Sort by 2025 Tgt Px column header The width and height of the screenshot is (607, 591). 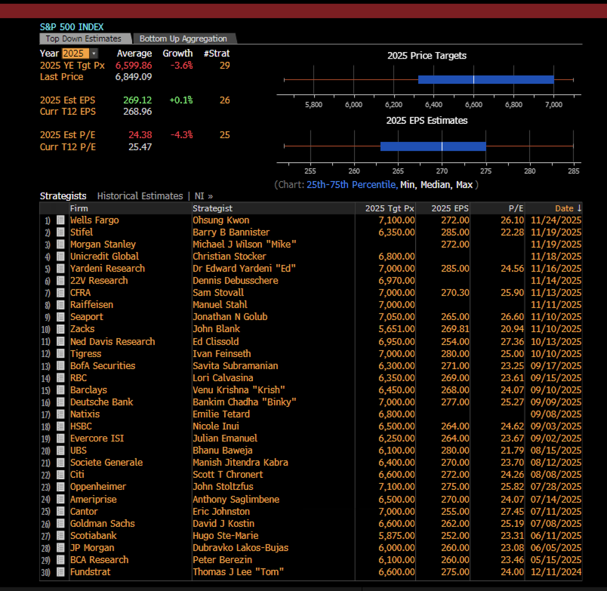(x=389, y=208)
